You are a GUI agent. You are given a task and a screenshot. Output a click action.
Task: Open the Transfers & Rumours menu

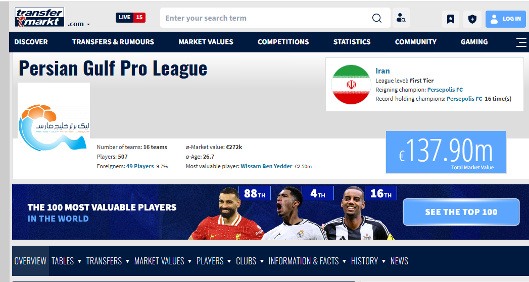click(113, 42)
